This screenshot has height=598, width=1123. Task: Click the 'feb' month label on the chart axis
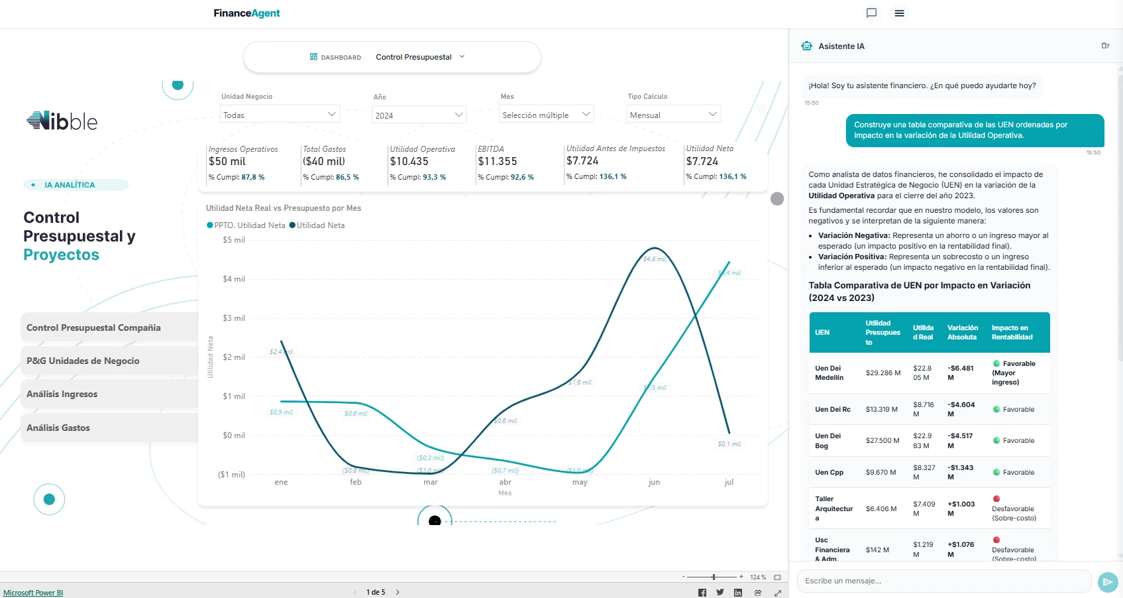tap(356, 482)
